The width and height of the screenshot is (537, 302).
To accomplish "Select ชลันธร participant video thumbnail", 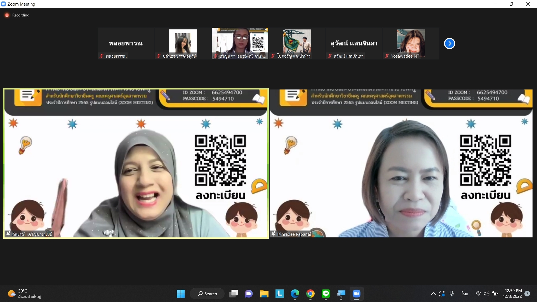I will pyautogui.click(x=183, y=43).
